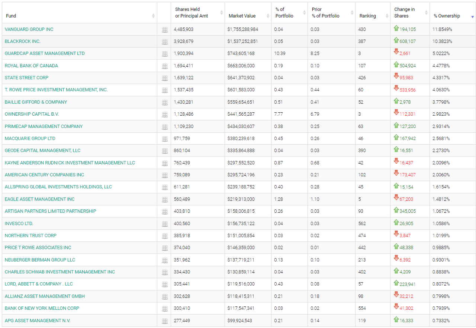The image size is (476, 328).
Task: Sort by Shares Held or Principal Amt
Action: (x=198, y=13)
